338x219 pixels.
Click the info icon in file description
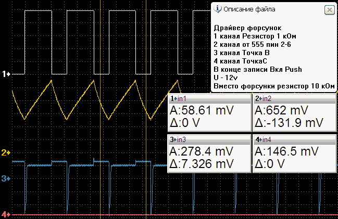[218, 9]
